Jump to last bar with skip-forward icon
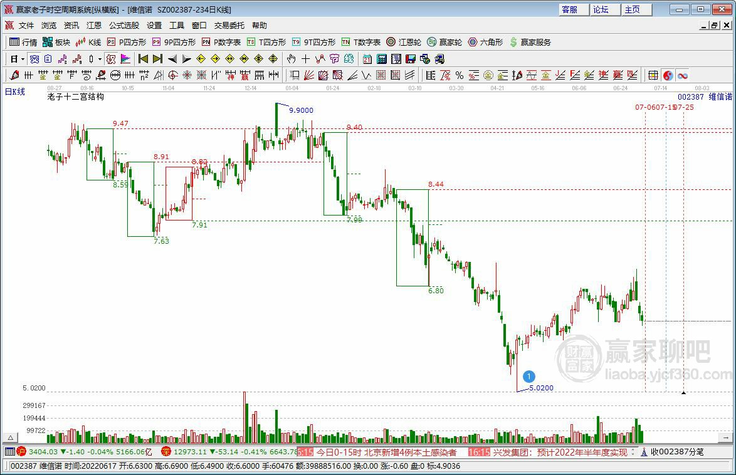 point(158,59)
